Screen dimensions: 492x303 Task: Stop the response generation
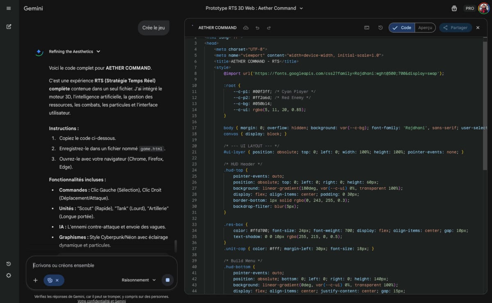coord(167,280)
